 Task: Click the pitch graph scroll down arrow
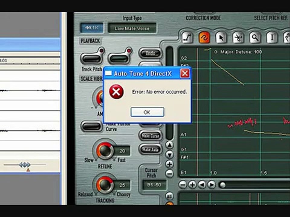click(169, 155)
